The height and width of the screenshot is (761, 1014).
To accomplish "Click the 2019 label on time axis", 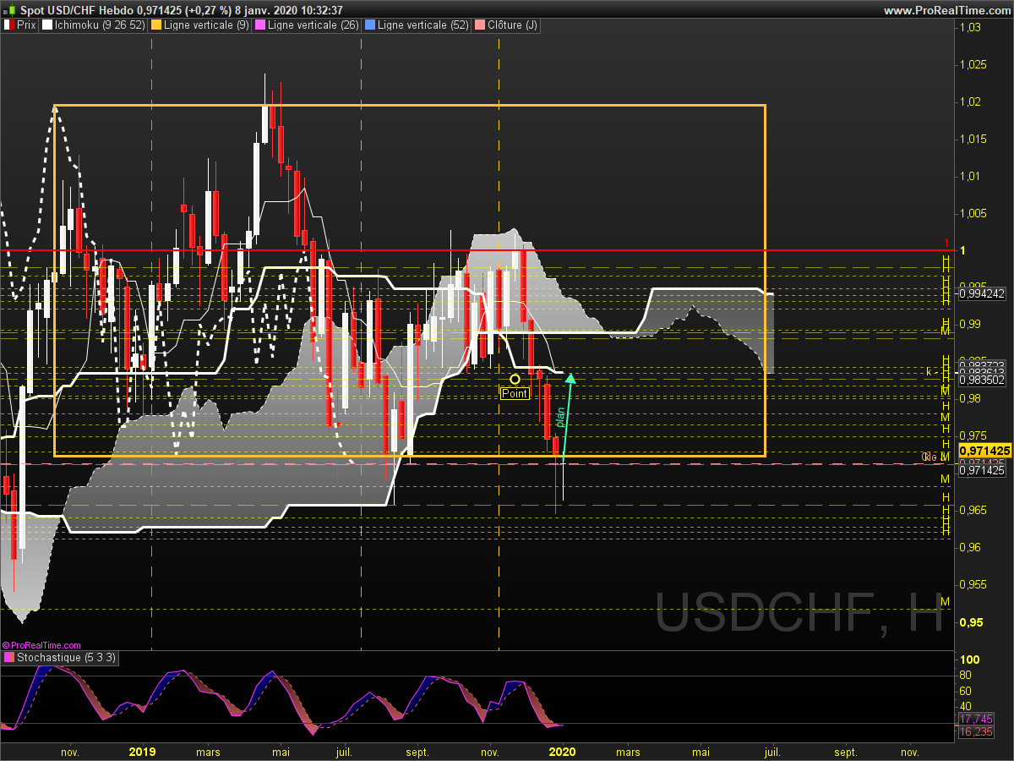I will tap(142, 751).
